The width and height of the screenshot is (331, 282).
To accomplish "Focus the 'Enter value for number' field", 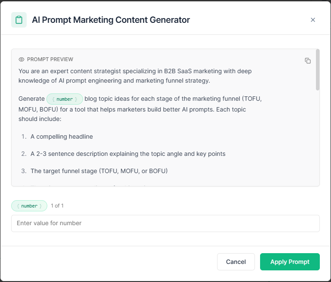I will (x=165, y=223).
